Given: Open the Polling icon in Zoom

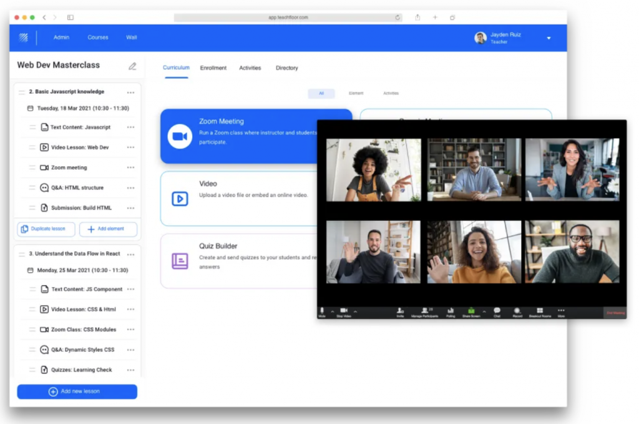Looking at the screenshot, I should pyautogui.click(x=451, y=310).
